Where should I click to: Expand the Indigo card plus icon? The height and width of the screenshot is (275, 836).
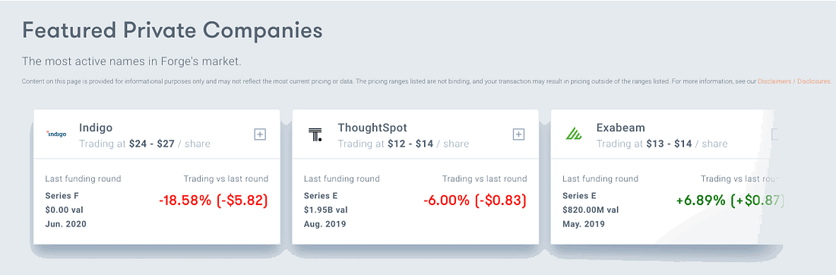[260, 134]
